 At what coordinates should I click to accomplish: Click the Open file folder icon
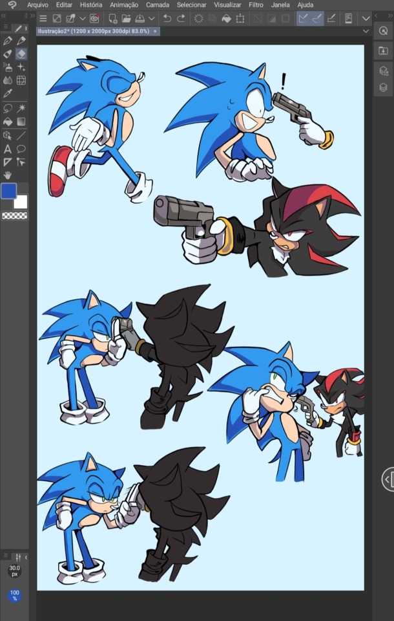(126, 18)
